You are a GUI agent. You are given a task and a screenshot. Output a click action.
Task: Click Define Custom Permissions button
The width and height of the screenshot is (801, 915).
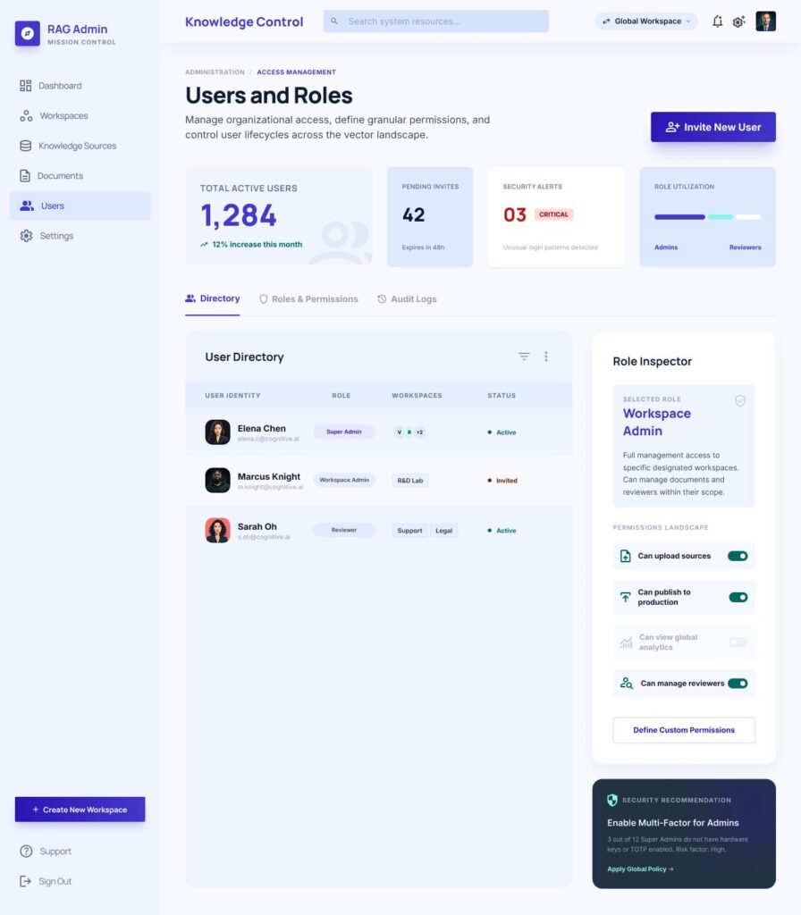(684, 730)
